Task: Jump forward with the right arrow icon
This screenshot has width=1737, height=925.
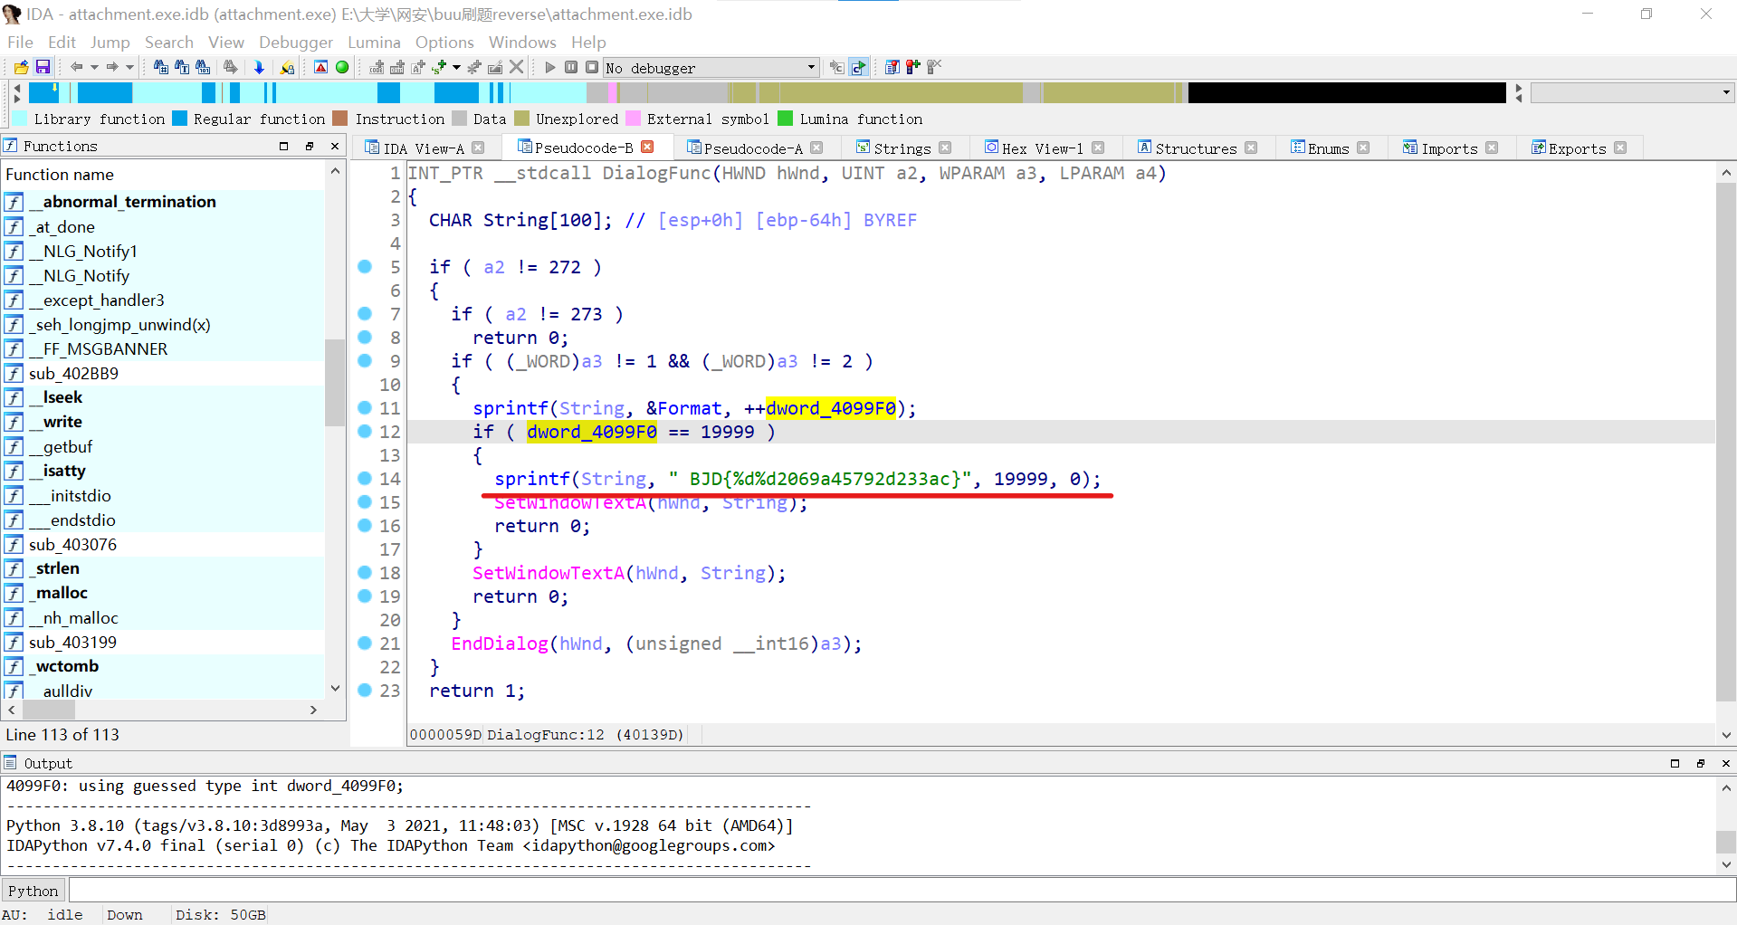Action: pos(112,67)
